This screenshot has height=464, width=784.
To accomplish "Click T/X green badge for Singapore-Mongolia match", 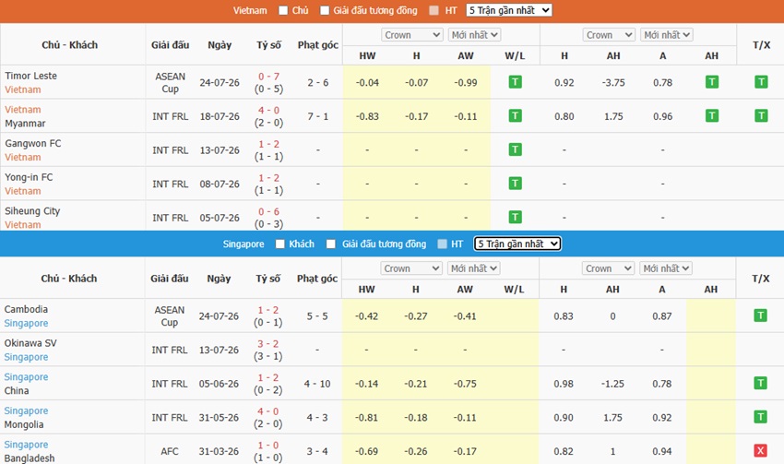I will tap(761, 417).
